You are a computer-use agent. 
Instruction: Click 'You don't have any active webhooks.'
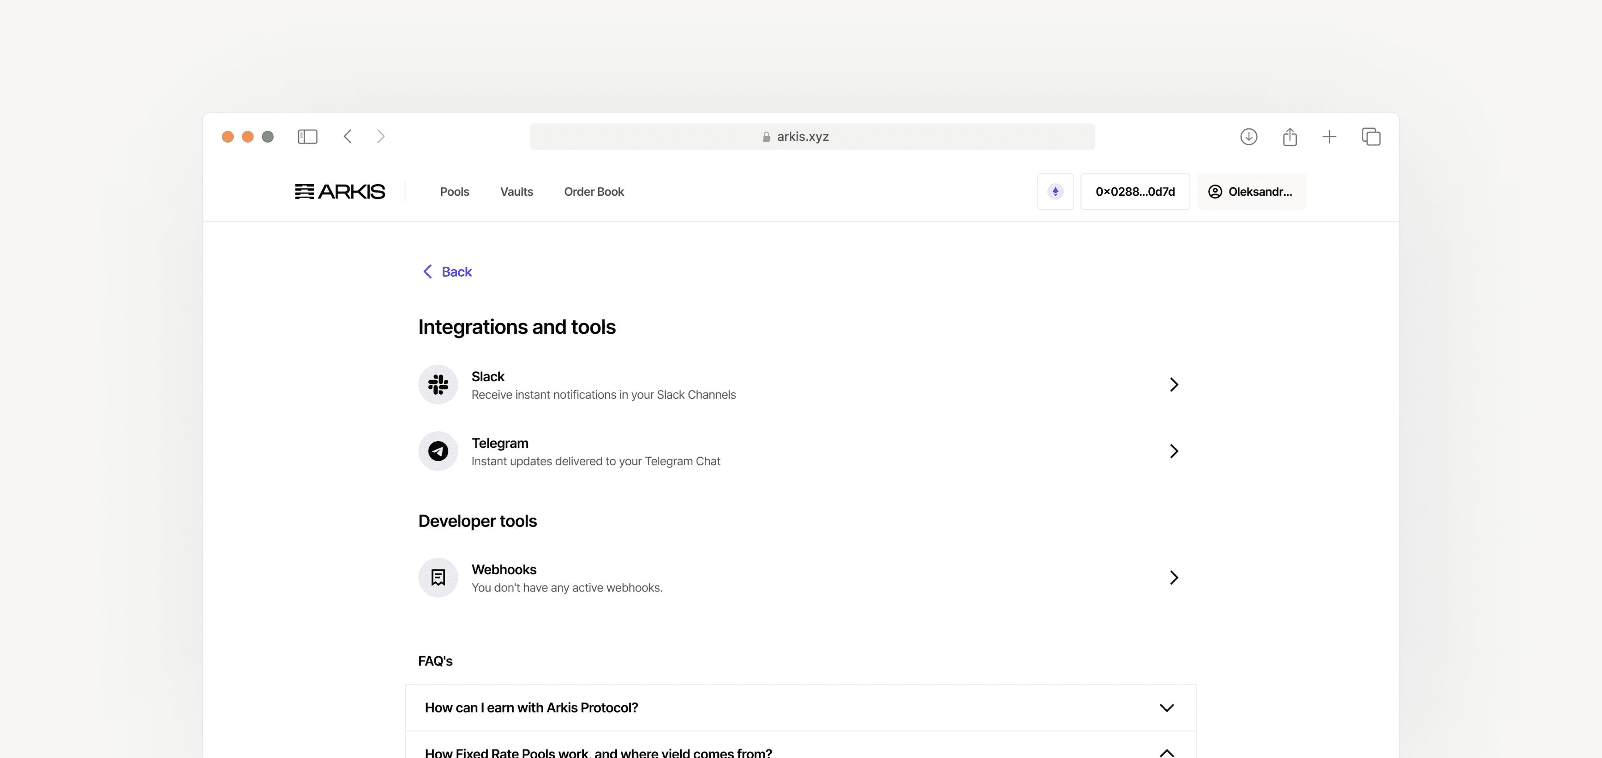coord(567,588)
